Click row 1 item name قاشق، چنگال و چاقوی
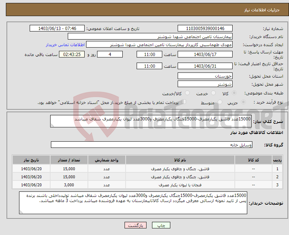 coord(180,169)
